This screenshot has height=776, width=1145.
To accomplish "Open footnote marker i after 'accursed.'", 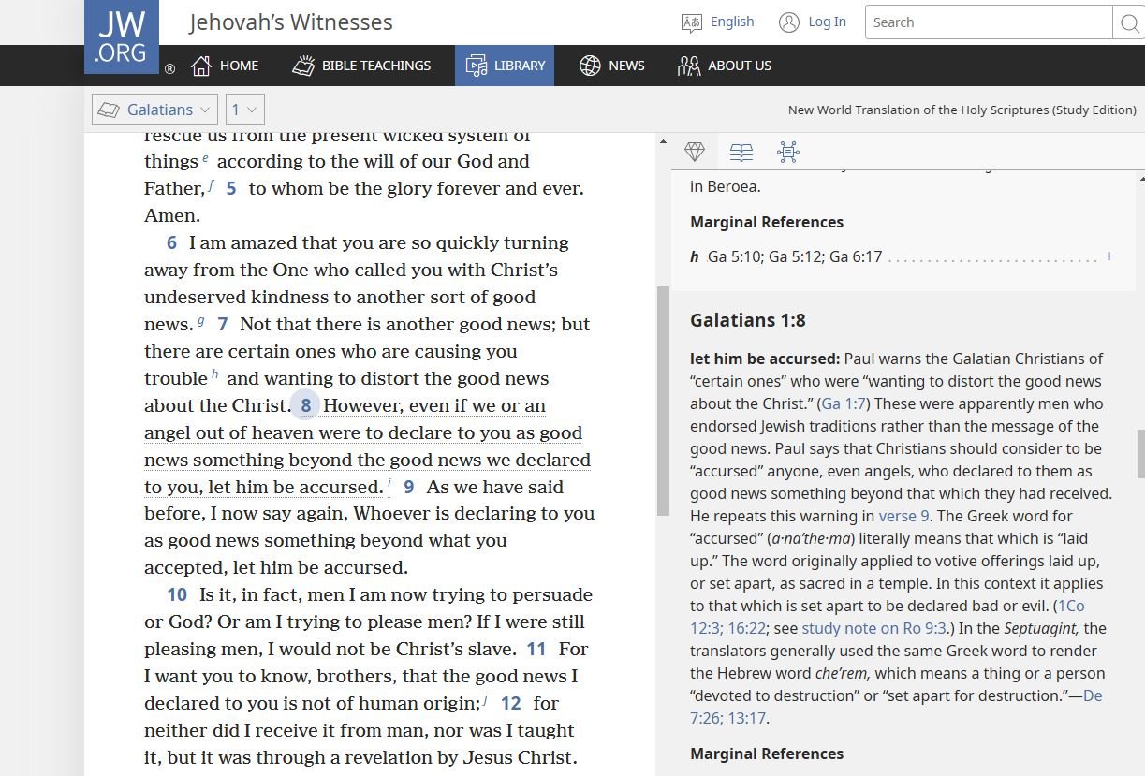I will click(389, 484).
